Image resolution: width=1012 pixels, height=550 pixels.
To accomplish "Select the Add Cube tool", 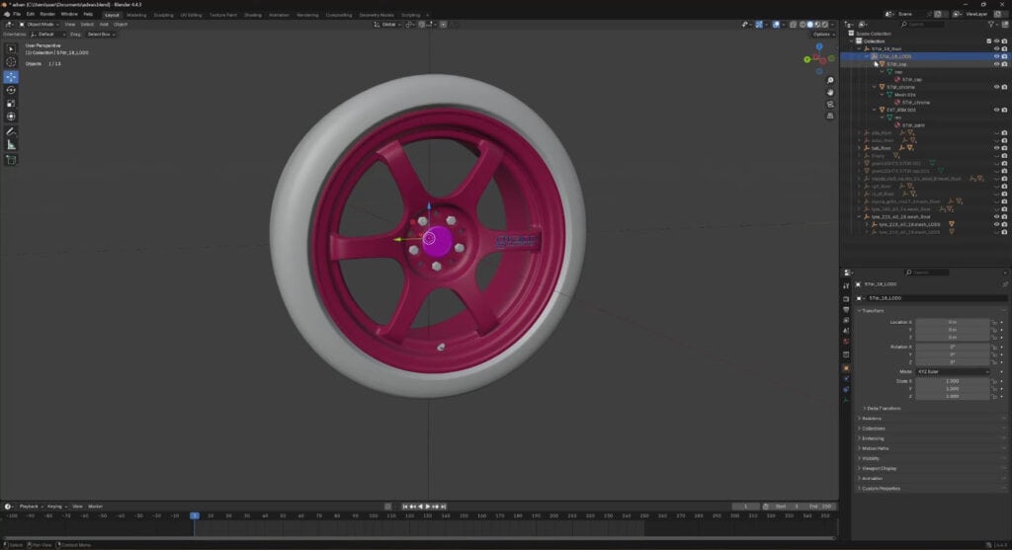I will (x=11, y=159).
